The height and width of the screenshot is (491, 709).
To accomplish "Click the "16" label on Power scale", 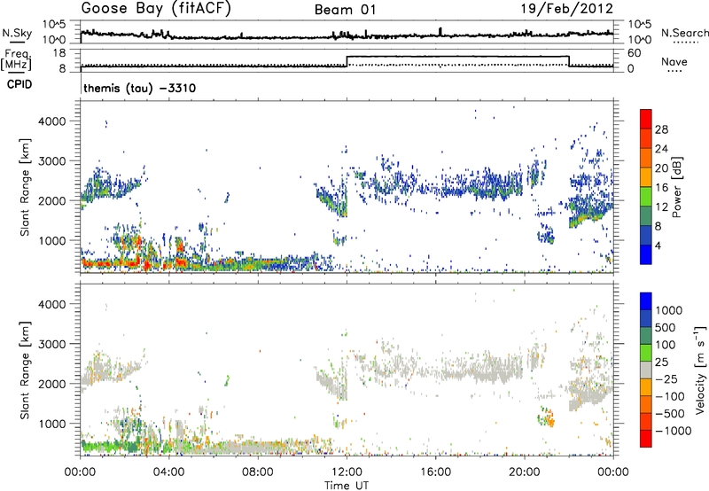I will (661, 188).
